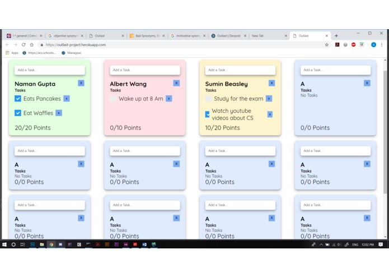Focus Add a Task field for Albert Wang
This screenshot has width=389, height=277.
point(145,70)
